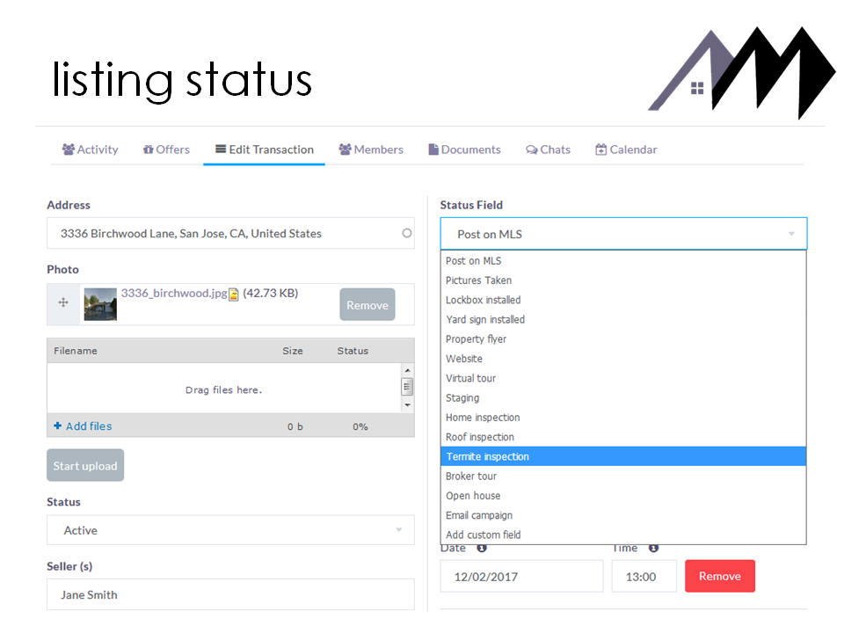844x633 pixels.
Task: Select highlighted Termite inspection option
Action: pos(623,456)
